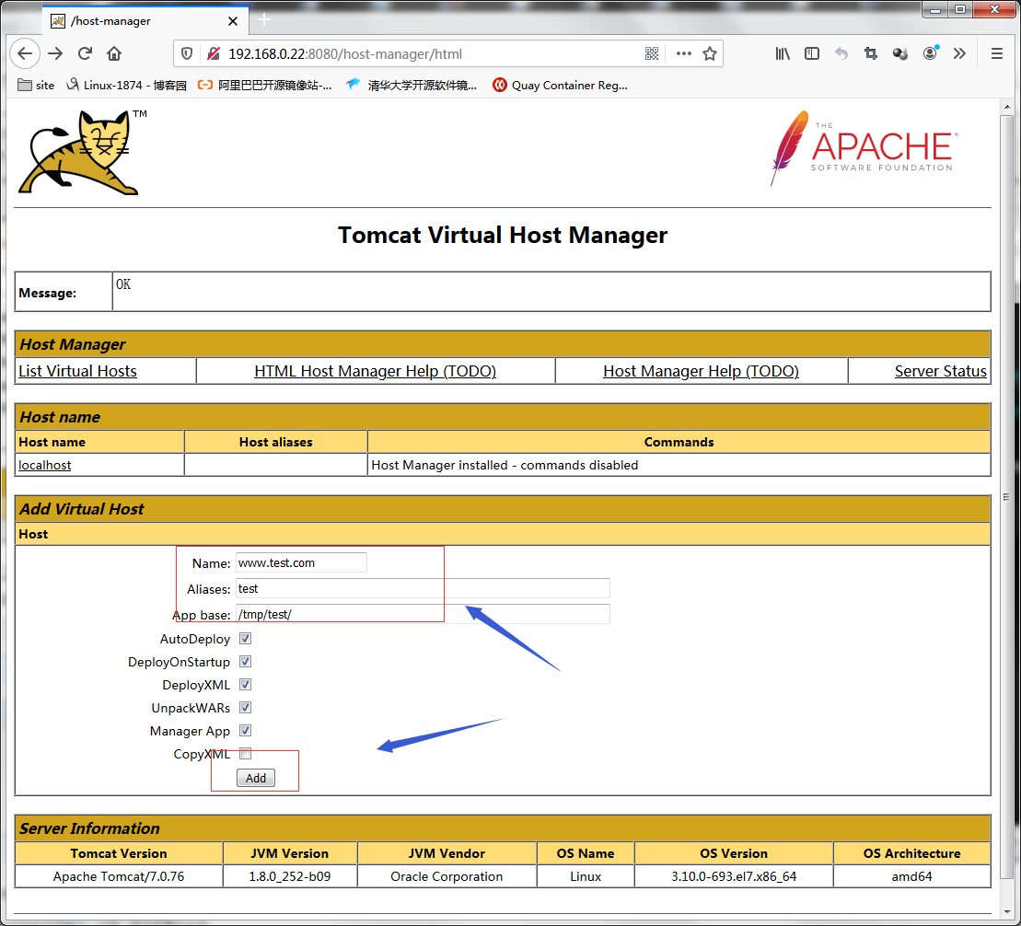Uncheck the AutoDeploy checkbox

[246, 639]
